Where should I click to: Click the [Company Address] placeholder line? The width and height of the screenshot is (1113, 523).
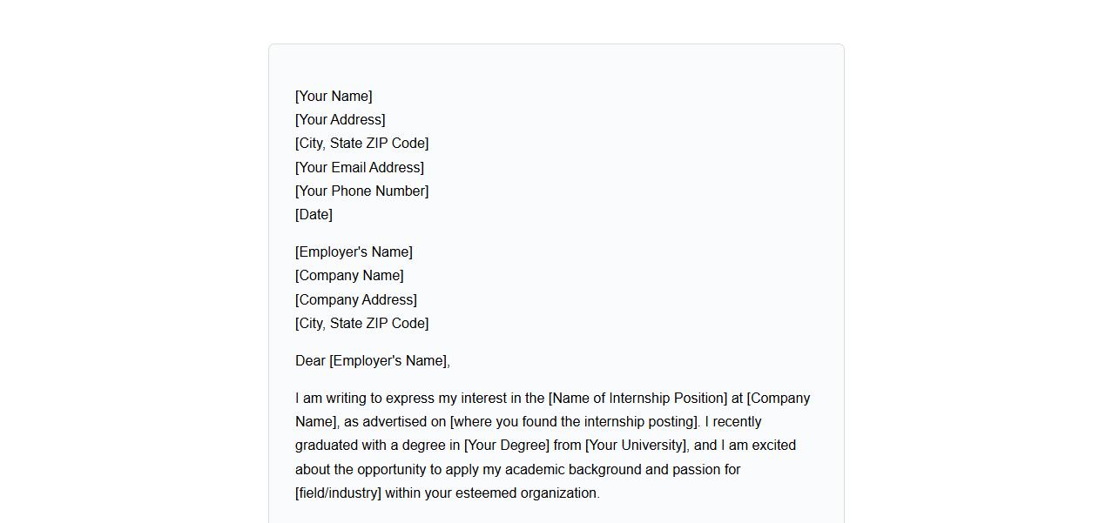(355, 300)
